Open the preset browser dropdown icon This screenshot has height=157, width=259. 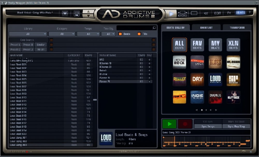pos(65,13)
